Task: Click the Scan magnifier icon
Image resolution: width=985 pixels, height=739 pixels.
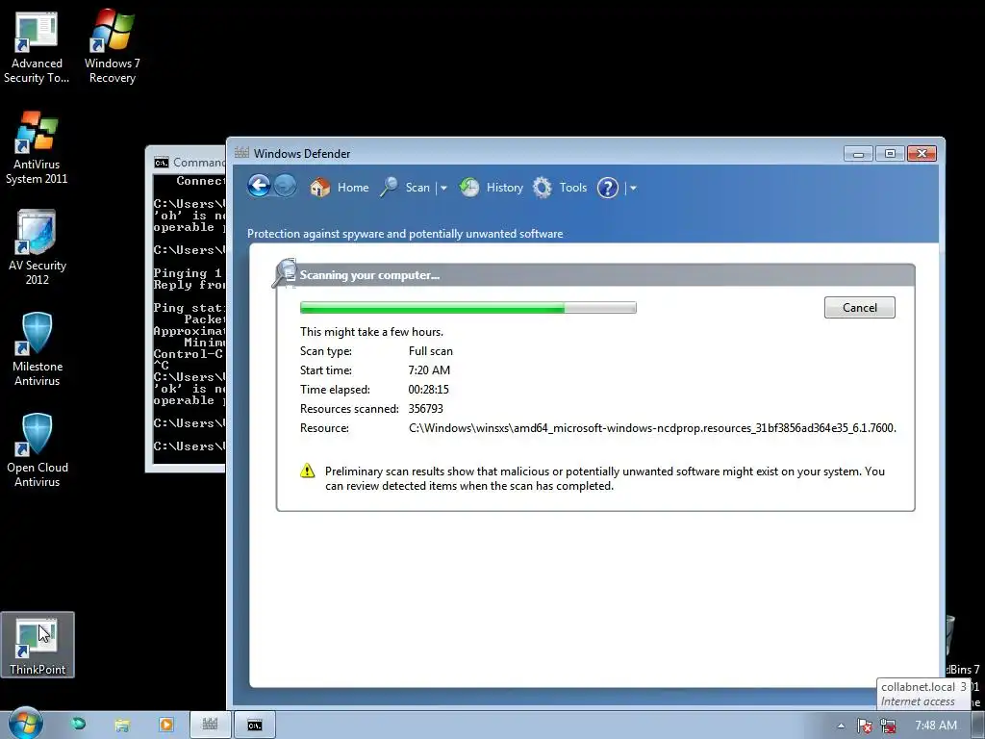Action: (x=389, y=188)
